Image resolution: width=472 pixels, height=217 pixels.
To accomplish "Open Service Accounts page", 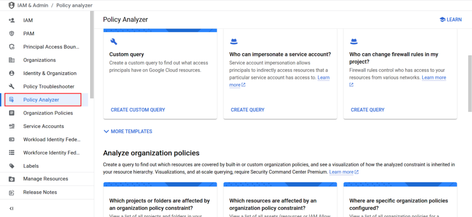I will (44, 126).
